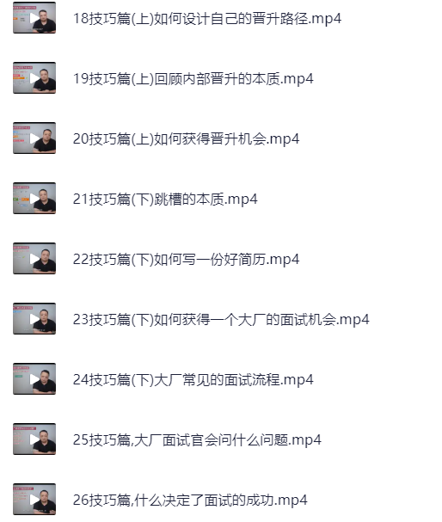Open file 24技巧篇(下)大厂常见的面试流程.mp4
This screenshot has height=522, width=442.
coord(193,380)
